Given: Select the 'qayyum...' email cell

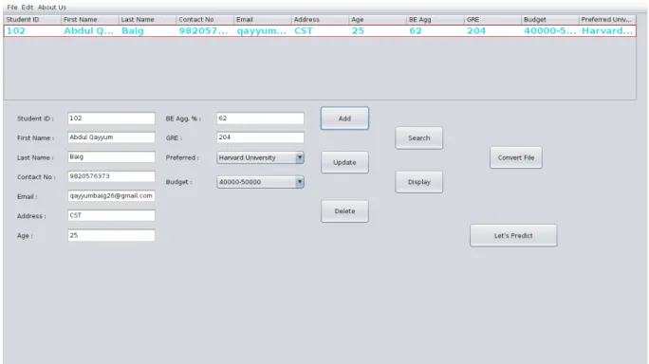Looking at the screenshot, I should coord(263,31).
